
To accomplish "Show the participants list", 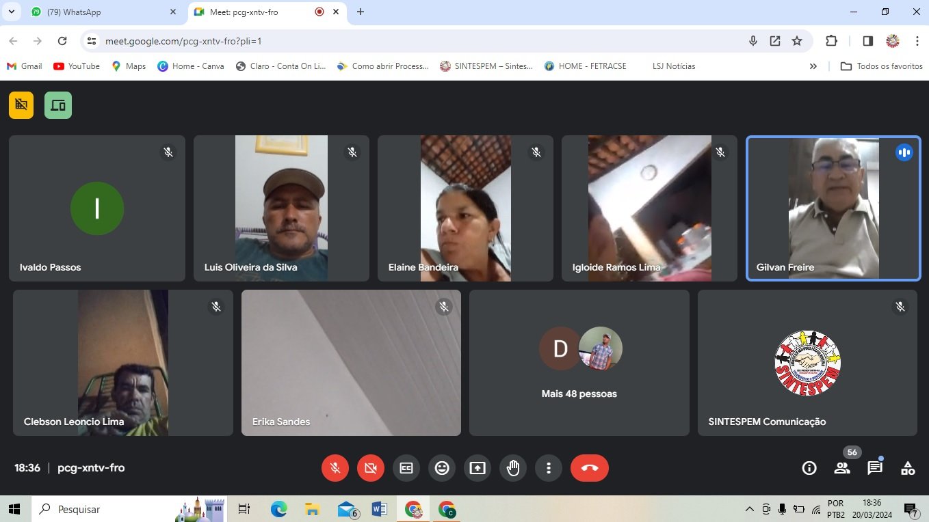I will point(842,468).
